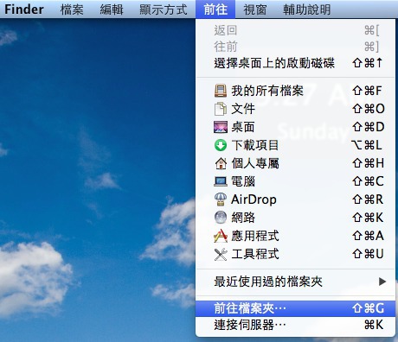Click the 最近使用過的檔案夾 label
This screenshot has height=342, width=398.
pos(268,282)
